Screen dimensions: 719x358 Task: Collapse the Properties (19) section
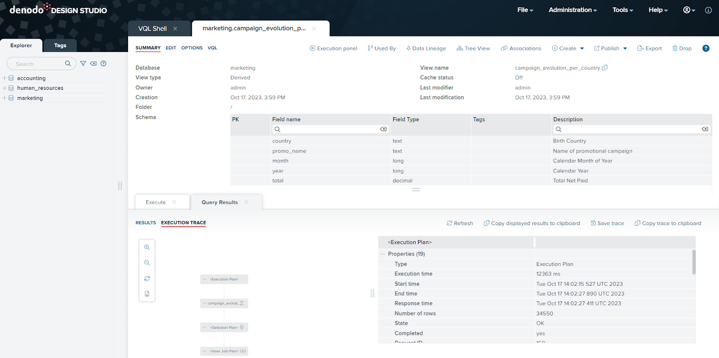point(383,254)
